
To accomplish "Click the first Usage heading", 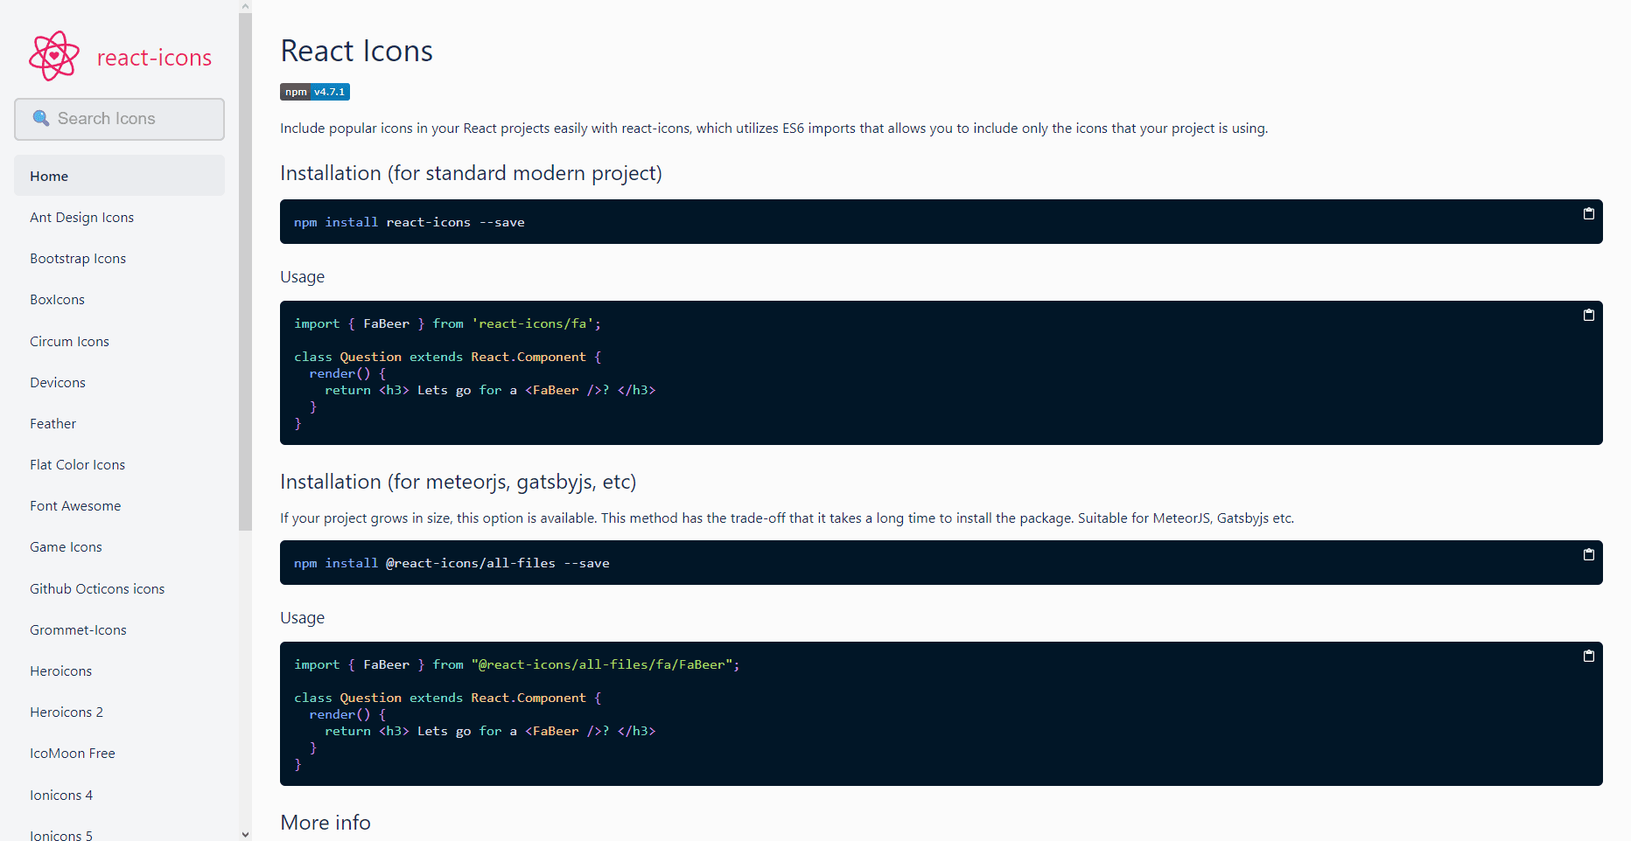I will pos(302,277).
